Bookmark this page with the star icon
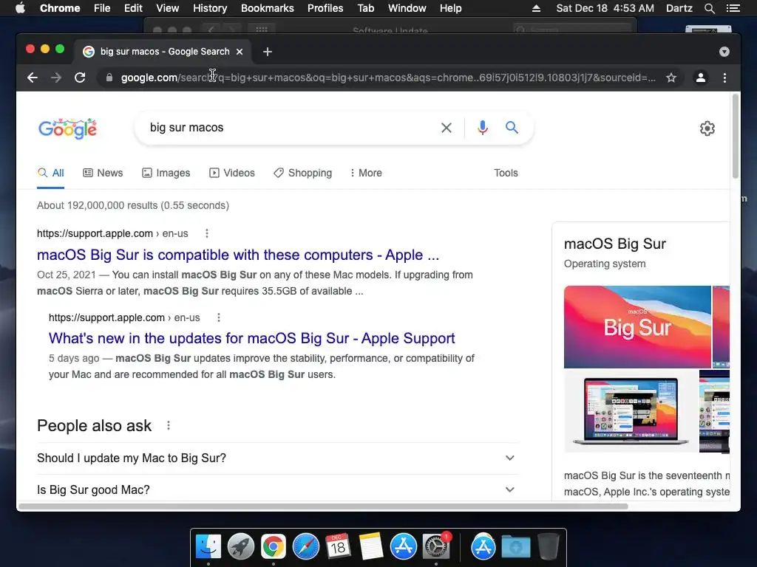 tap(671, 78)
